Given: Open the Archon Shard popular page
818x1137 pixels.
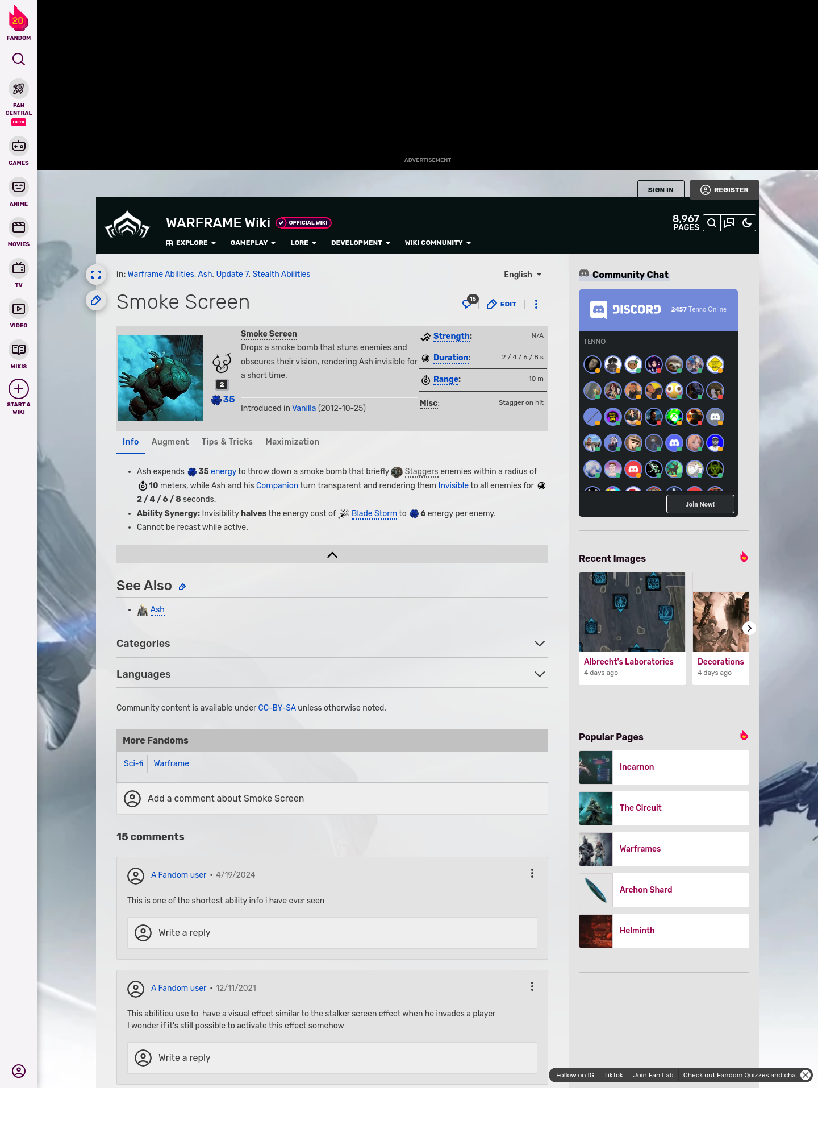Looking at the screenshot, I should [664, 890].
